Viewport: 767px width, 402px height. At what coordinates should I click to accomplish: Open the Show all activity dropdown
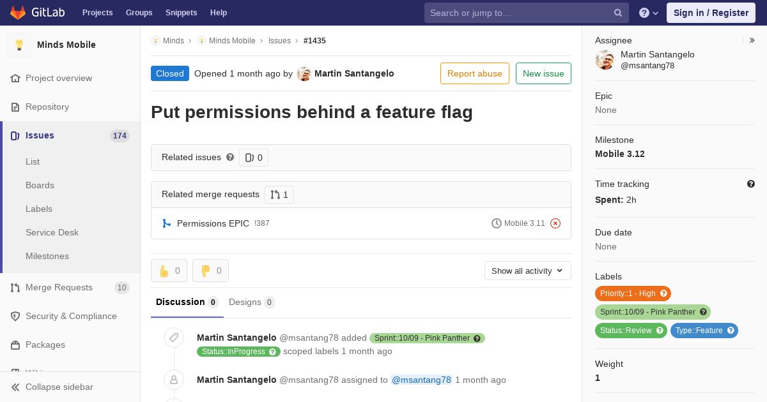click(x=527, y=271)
